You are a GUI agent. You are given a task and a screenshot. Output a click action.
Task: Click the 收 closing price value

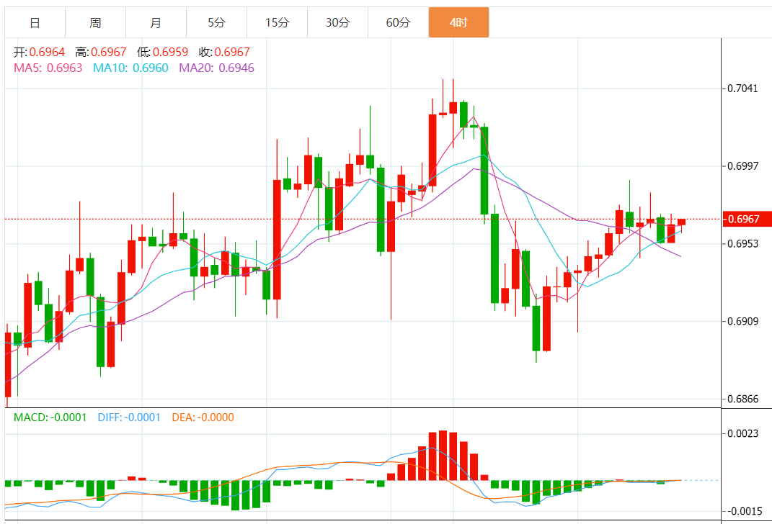tap(232, 53)
